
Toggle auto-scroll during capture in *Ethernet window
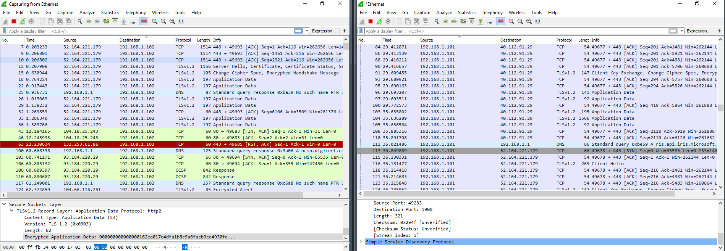coord(489,21)
